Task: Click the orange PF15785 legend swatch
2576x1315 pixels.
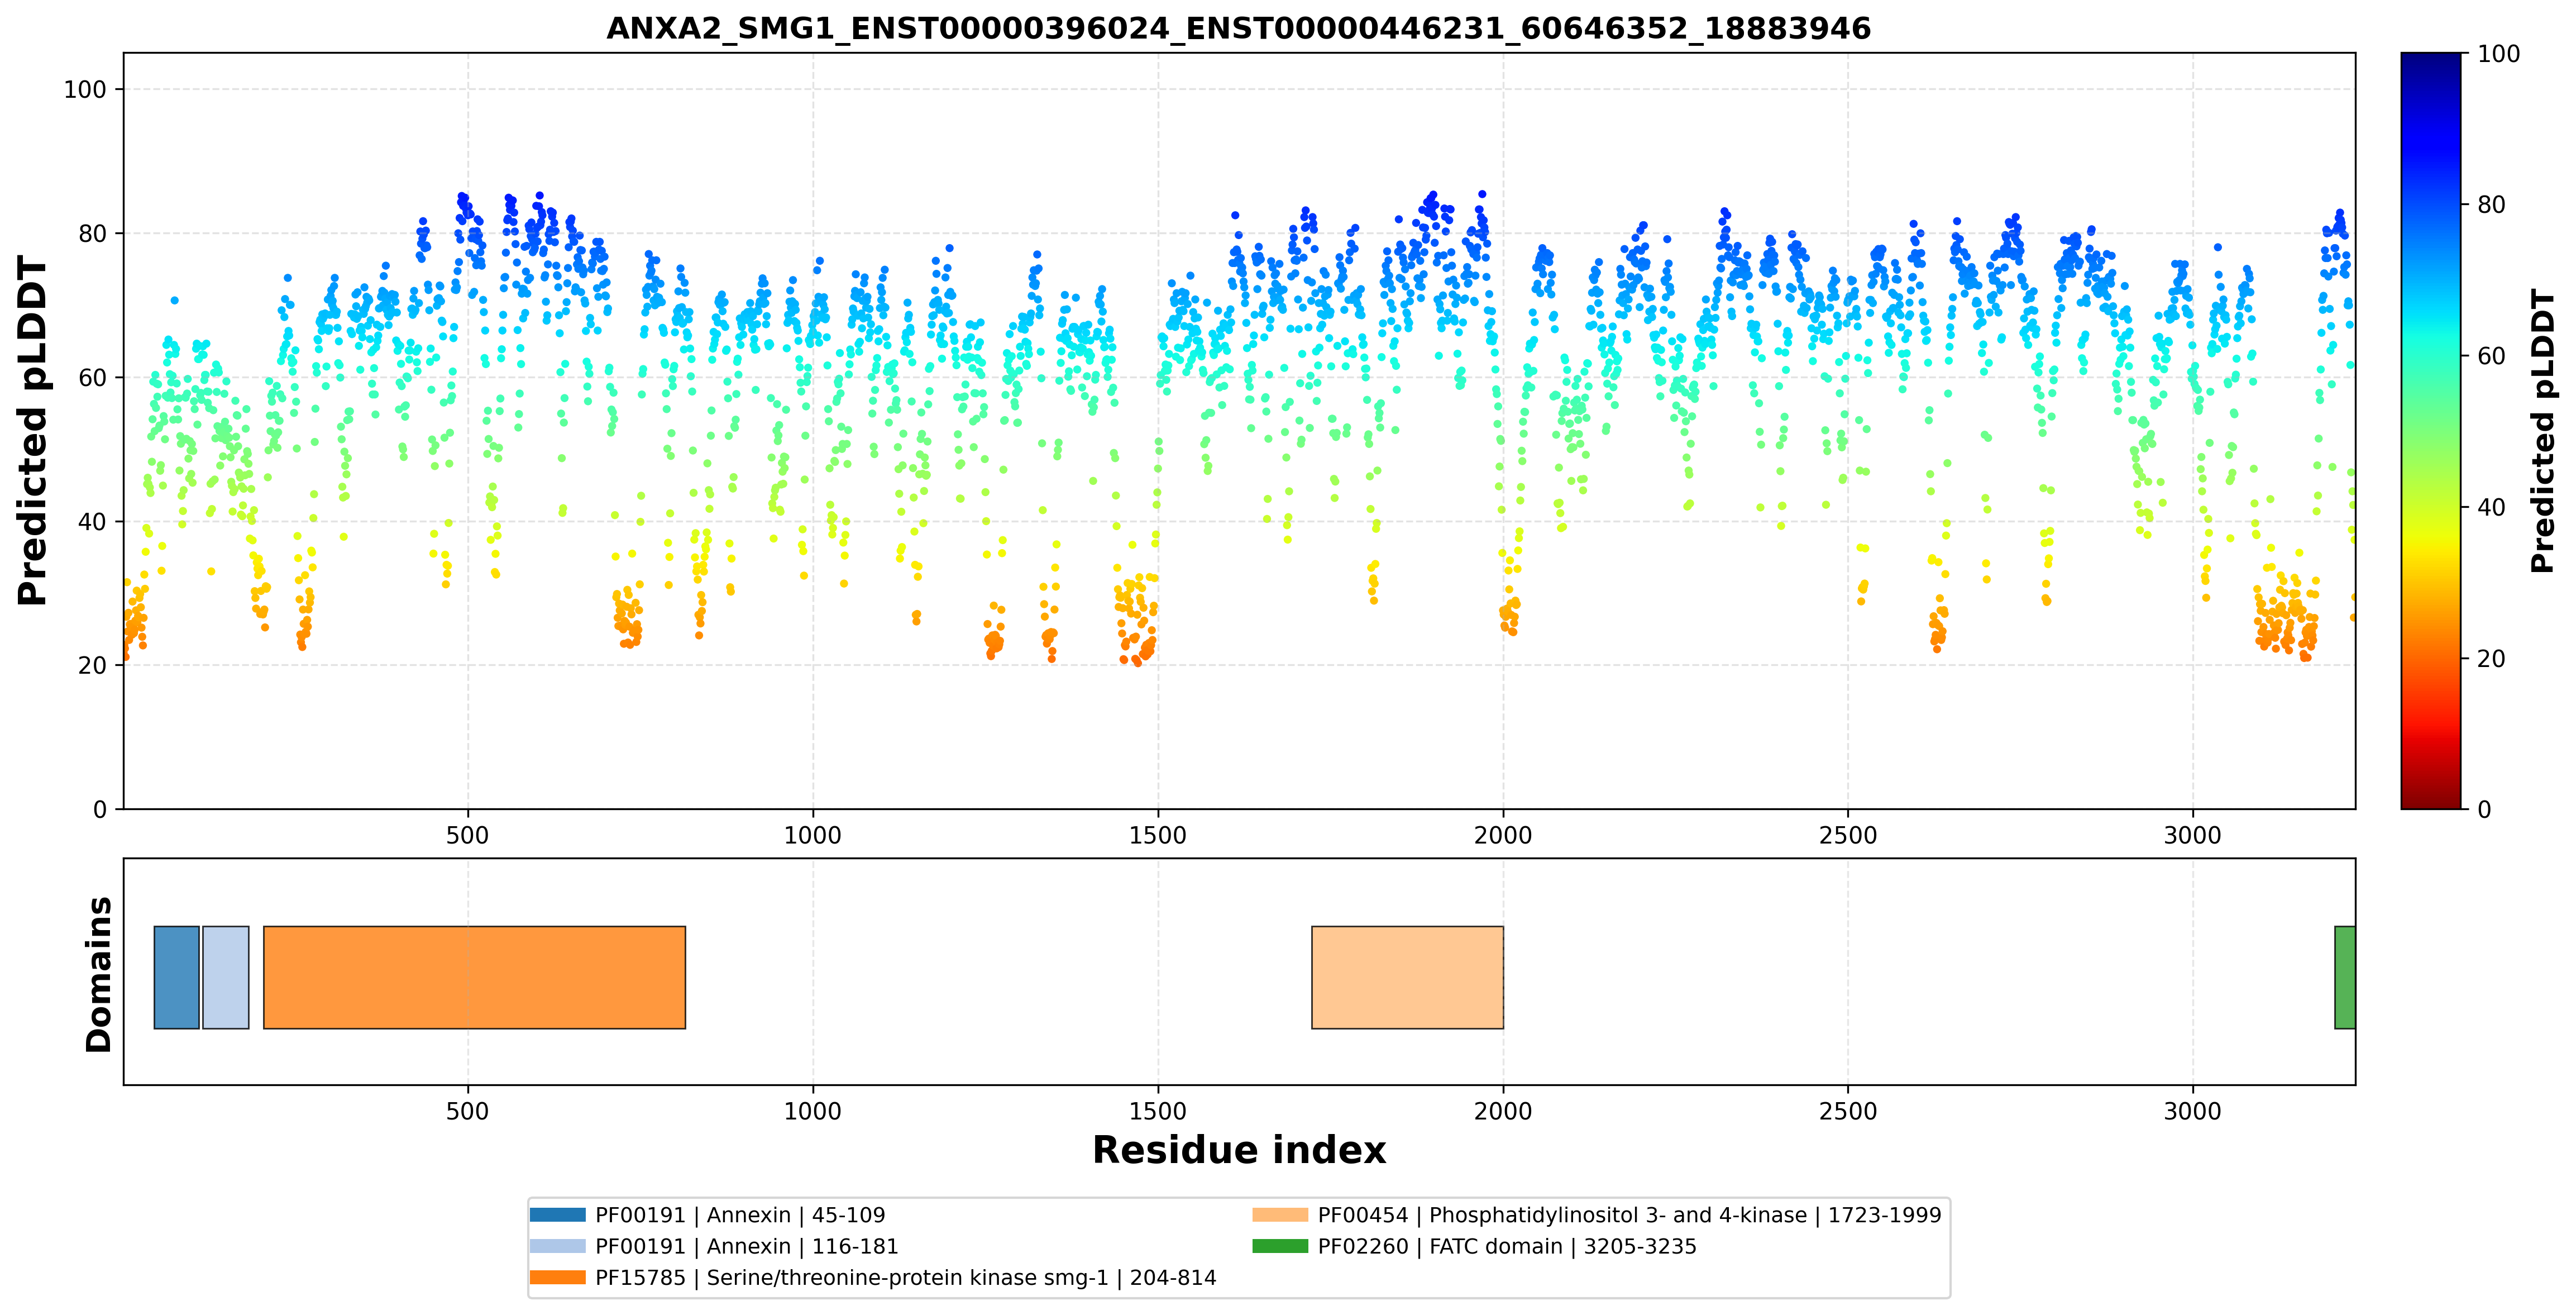Action: point(557,1277)
